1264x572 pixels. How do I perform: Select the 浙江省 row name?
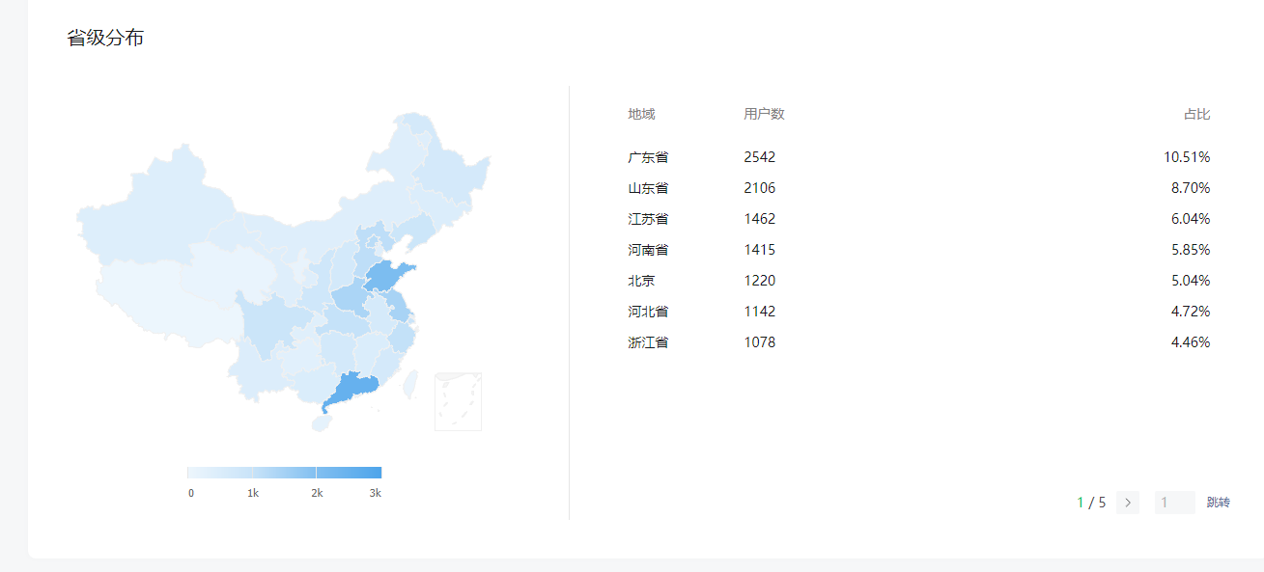(x=648, y=342)
